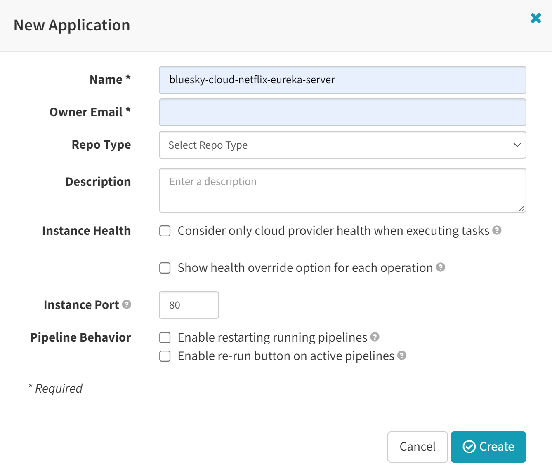Click into the Description textarea
The height and width of the screenshot is (475, 552).
click(342, 190)
